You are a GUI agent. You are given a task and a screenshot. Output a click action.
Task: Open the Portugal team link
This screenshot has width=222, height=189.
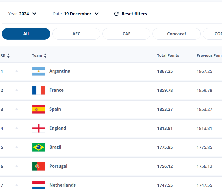[58, 166]
